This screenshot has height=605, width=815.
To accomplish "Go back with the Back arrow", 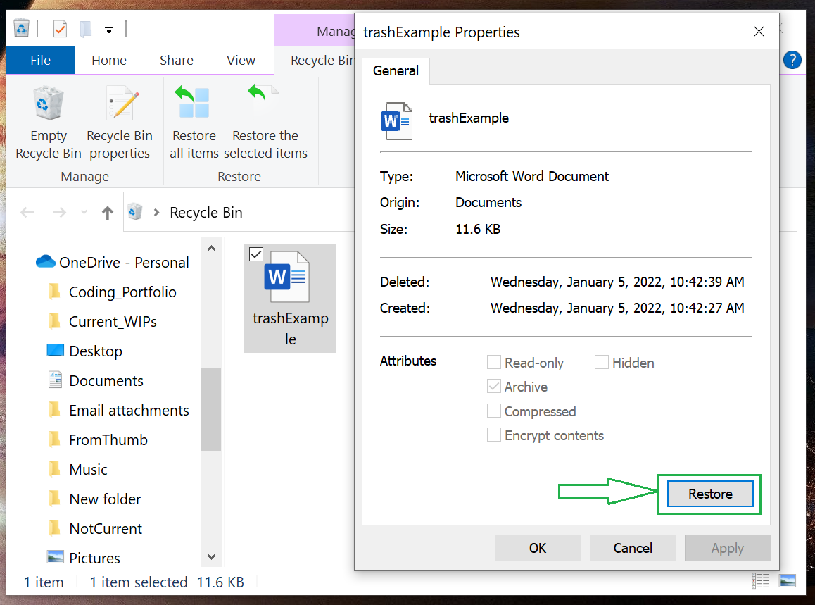I will (27, 212).
